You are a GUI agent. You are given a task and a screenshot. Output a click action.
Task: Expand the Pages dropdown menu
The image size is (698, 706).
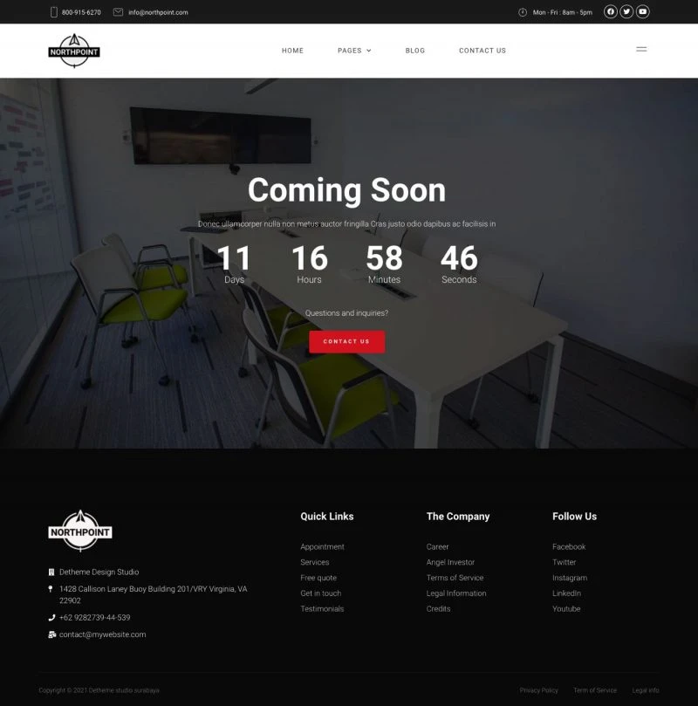click(x=354, y=51)
